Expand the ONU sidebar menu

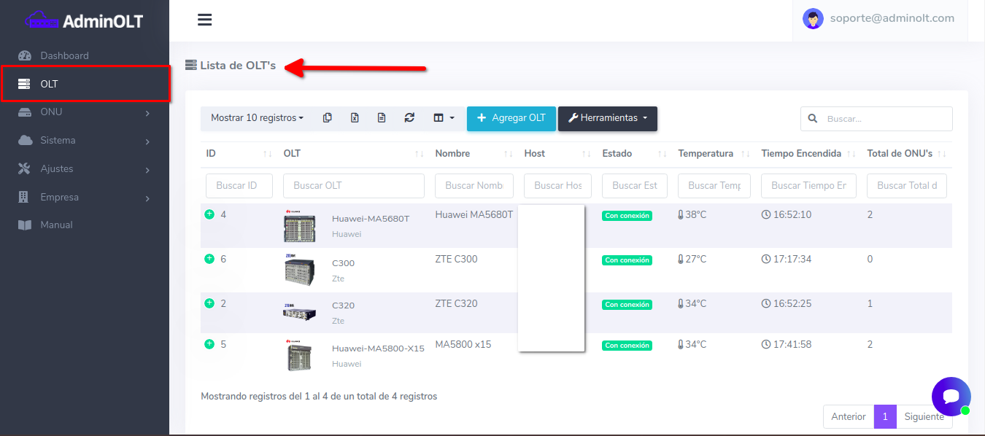[85, 112]
